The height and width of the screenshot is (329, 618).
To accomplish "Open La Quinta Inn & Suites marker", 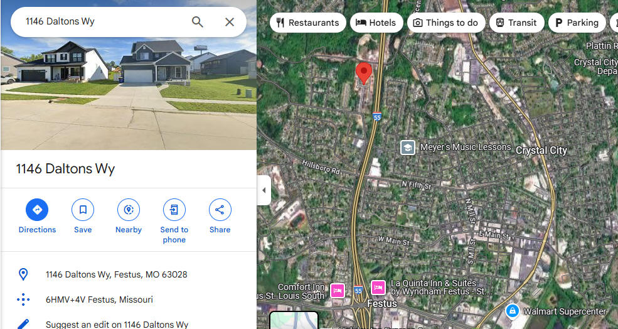I will [378, 288].
